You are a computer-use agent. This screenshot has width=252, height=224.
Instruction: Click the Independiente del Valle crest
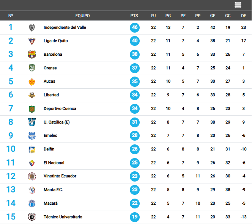(32, 28)
